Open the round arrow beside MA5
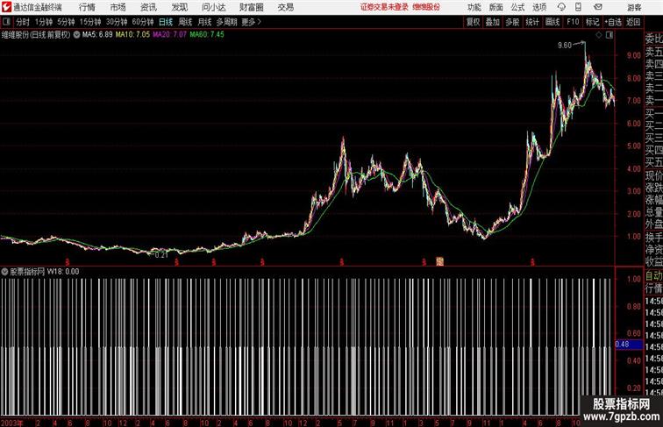The image size is (663, 427). 76,35
